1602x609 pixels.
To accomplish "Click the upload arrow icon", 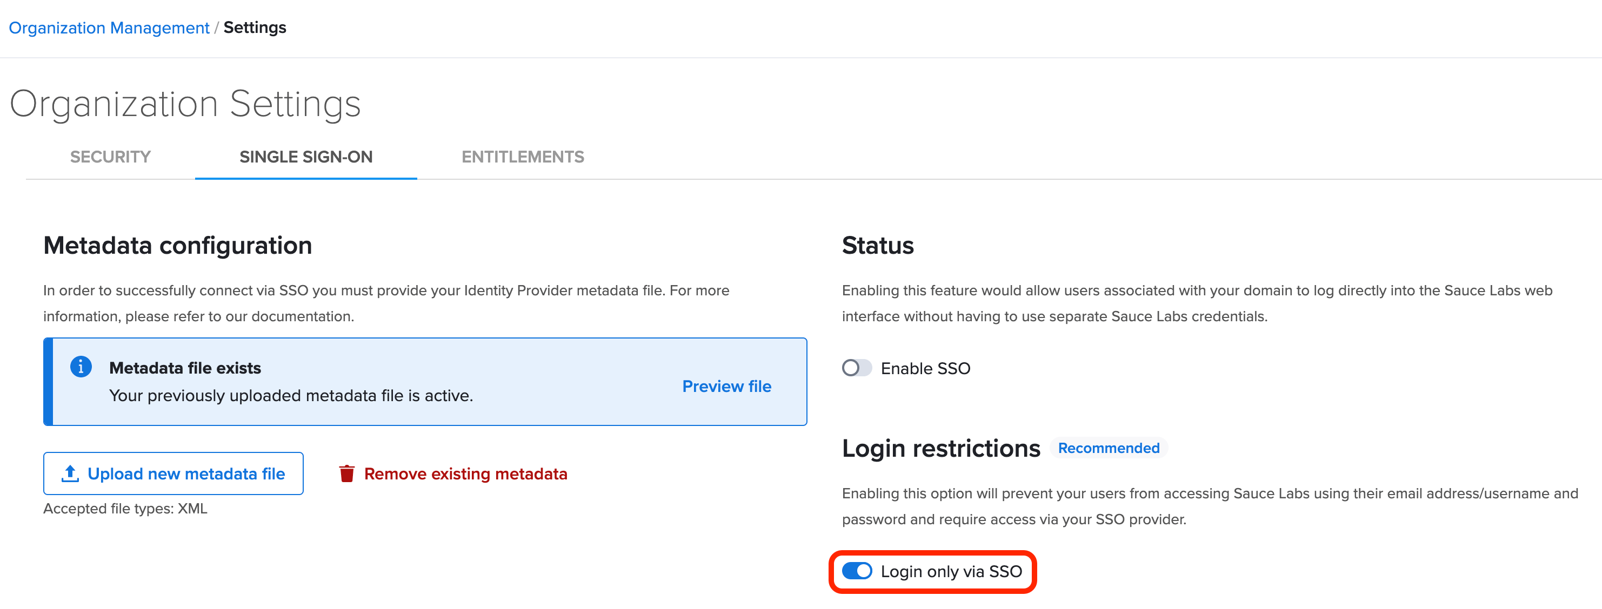I will pyautogui.click(x=70, y=473).
